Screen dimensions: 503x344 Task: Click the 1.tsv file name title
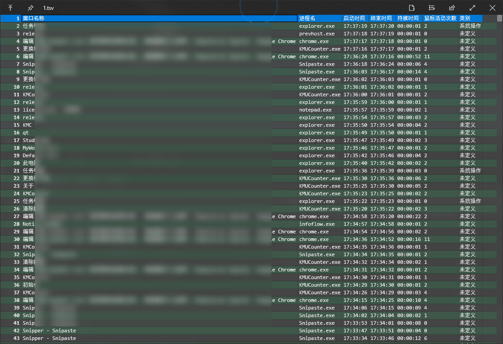pyautogui.click(x=48, y=8)
